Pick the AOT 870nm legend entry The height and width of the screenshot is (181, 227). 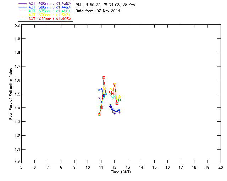click(45, 15)
